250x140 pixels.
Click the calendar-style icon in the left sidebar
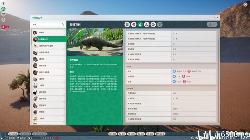click(x=3, y=14)
